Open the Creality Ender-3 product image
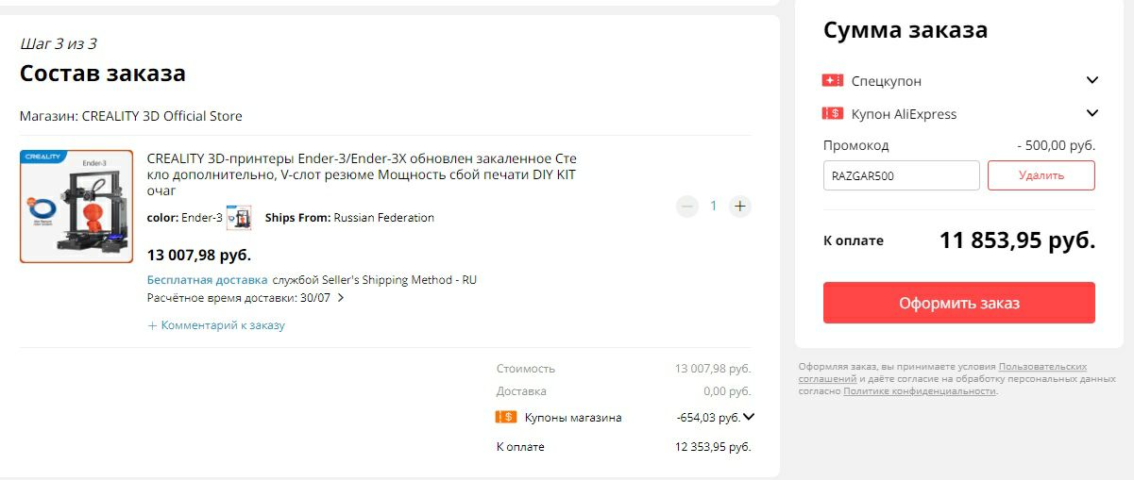 76,207
